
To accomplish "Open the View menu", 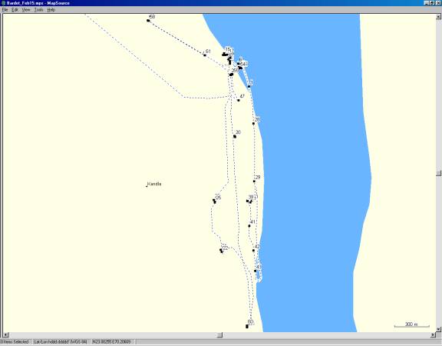I will (26, 10).
